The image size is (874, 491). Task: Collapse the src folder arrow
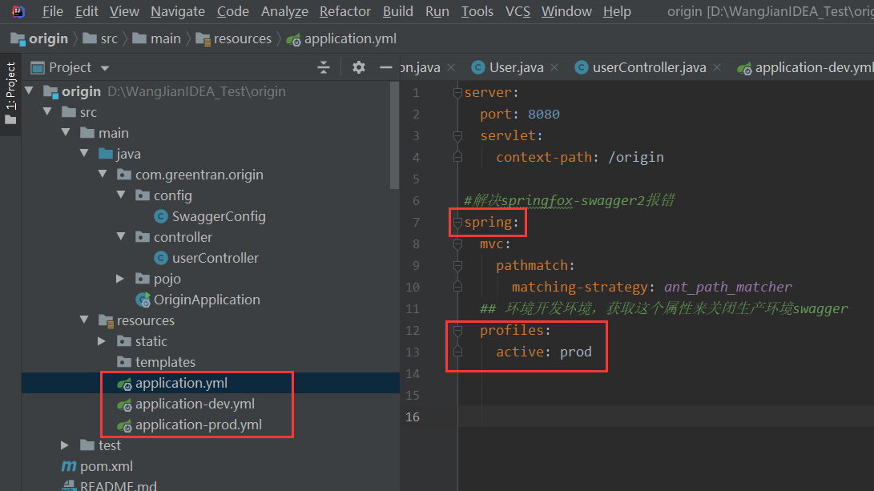tap(48, 112)
